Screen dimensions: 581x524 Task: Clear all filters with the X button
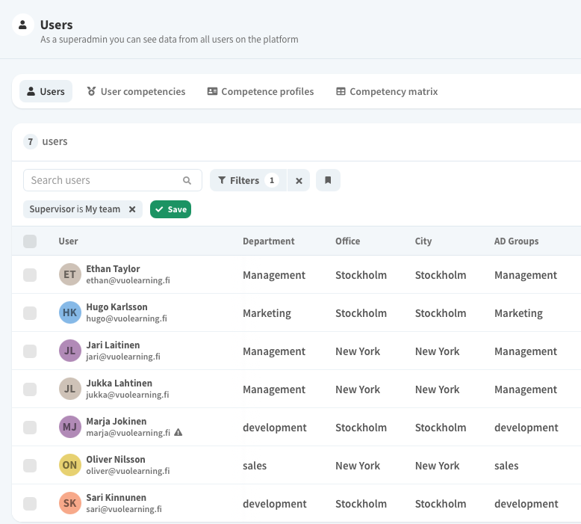(x=299, y=181)
